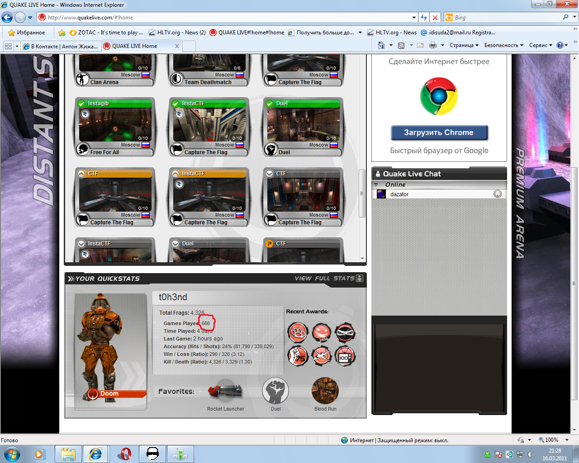This screenshot has width=579, height=463.
Task: Click dazator's status icon in chat
Action: tap(498, 194)
